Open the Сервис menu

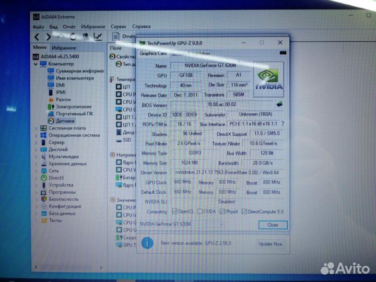click(119, 27)
